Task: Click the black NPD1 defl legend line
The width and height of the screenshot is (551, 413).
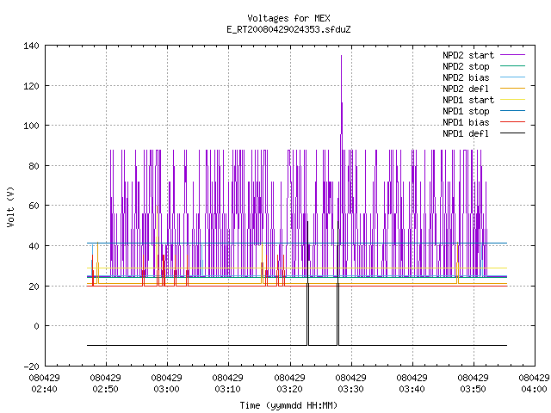Action: pos(512,133)
